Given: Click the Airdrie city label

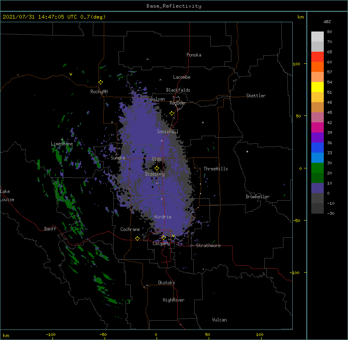Looking at the screenshot, I should pos(163,217).
